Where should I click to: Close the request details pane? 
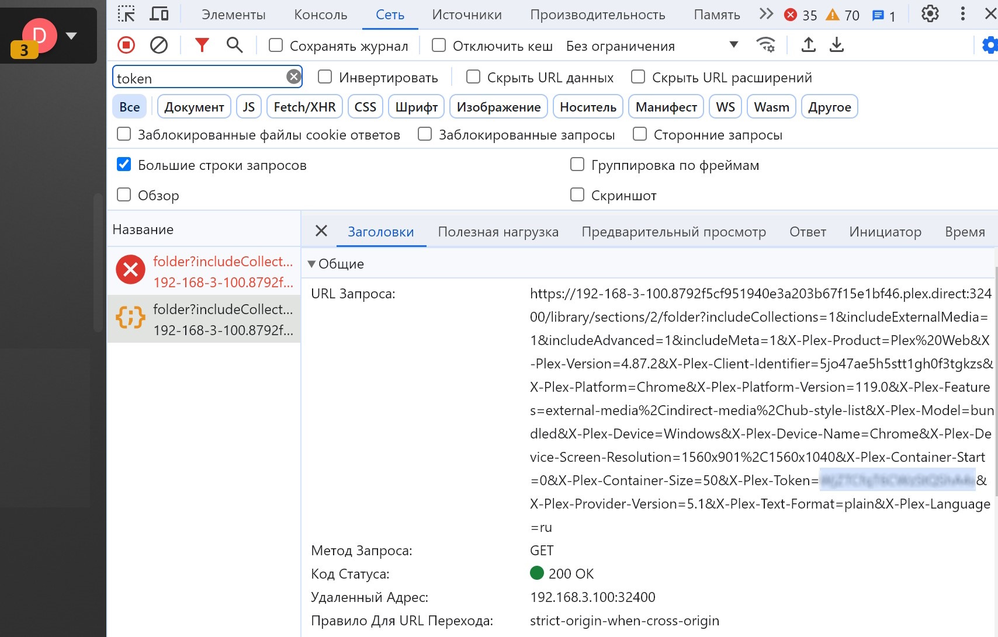coord(321,231)
